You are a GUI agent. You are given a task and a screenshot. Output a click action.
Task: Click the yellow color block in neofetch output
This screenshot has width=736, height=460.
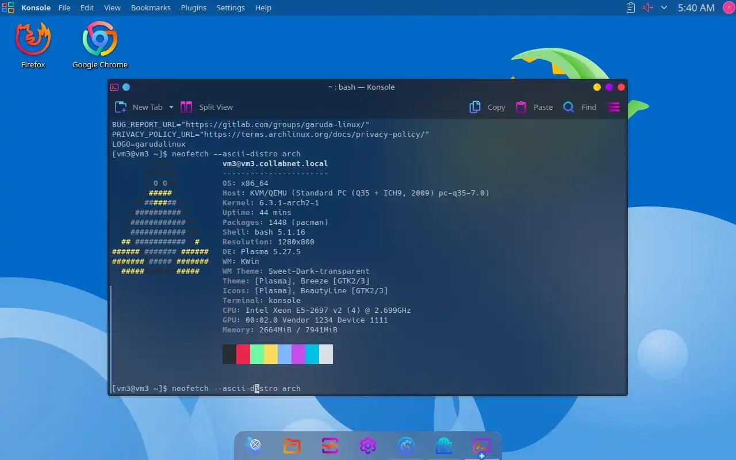click(x=271, y=354)
